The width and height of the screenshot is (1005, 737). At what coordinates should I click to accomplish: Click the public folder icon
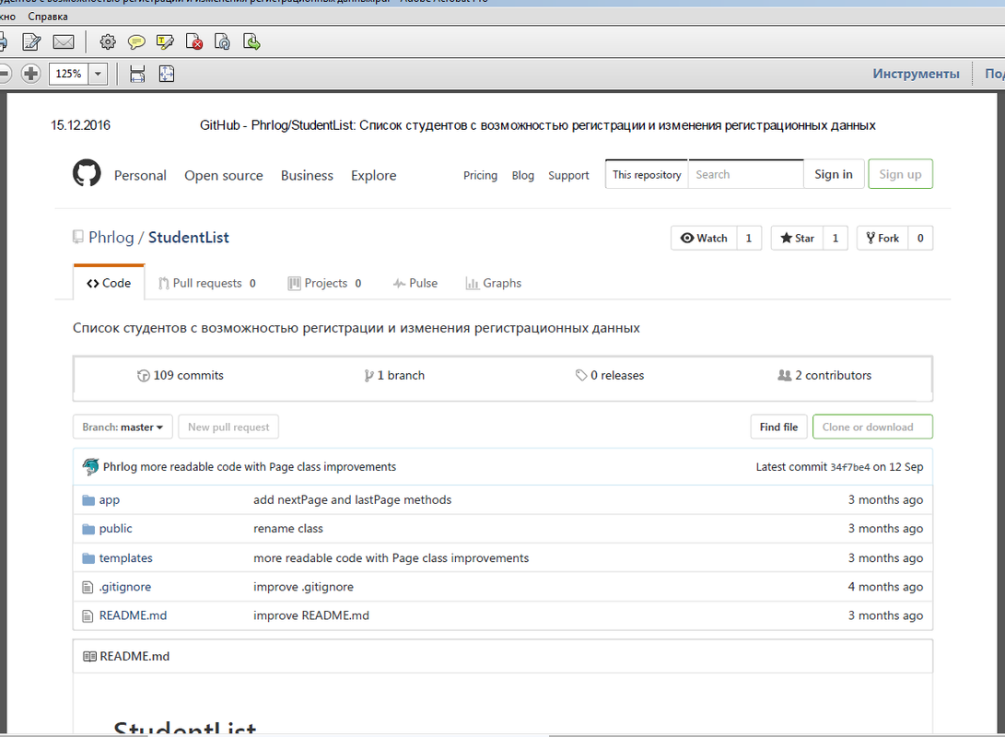[88, 530]
